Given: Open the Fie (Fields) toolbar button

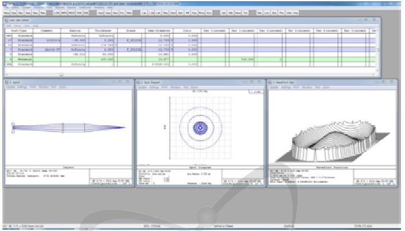Looking at the screenshot, I should pos(122,13).
